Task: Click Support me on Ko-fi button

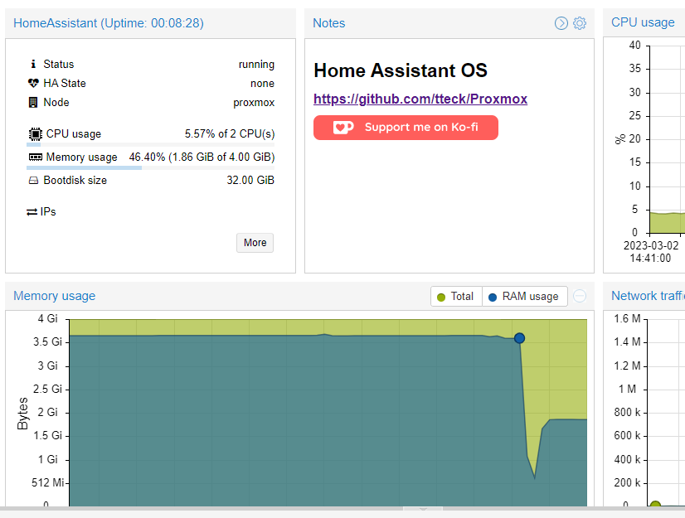Action: click(406, 128)
